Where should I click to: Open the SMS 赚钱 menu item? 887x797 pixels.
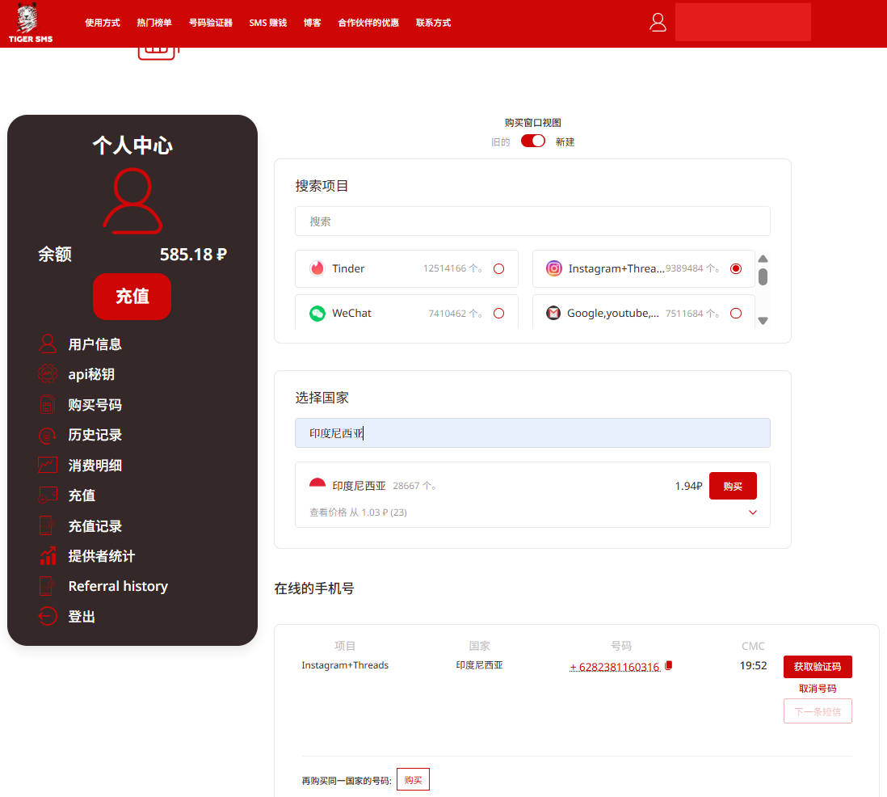(x=267, y=23)
